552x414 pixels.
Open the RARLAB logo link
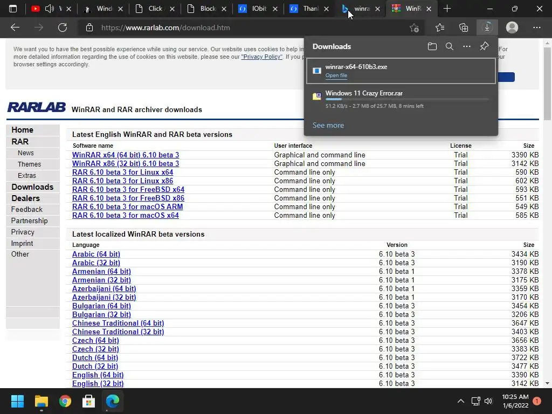(x=36, y=107)
